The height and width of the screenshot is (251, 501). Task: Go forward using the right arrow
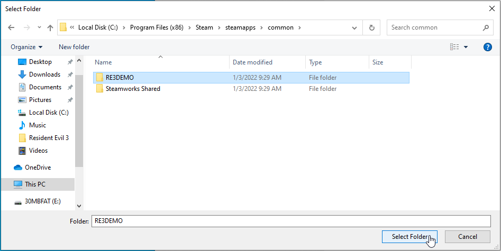pos(27,28)
